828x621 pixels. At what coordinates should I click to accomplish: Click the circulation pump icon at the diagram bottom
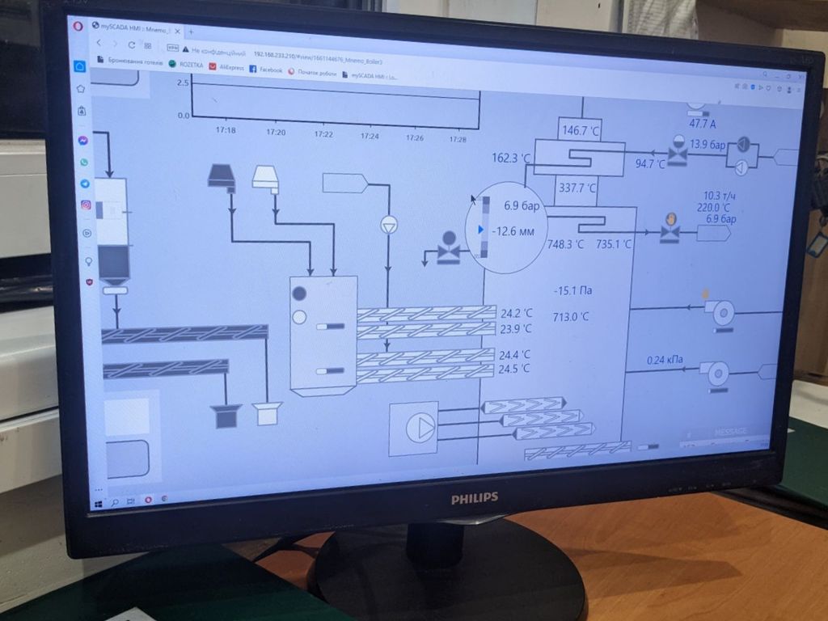pyautogui.click(x=420, y=426)
